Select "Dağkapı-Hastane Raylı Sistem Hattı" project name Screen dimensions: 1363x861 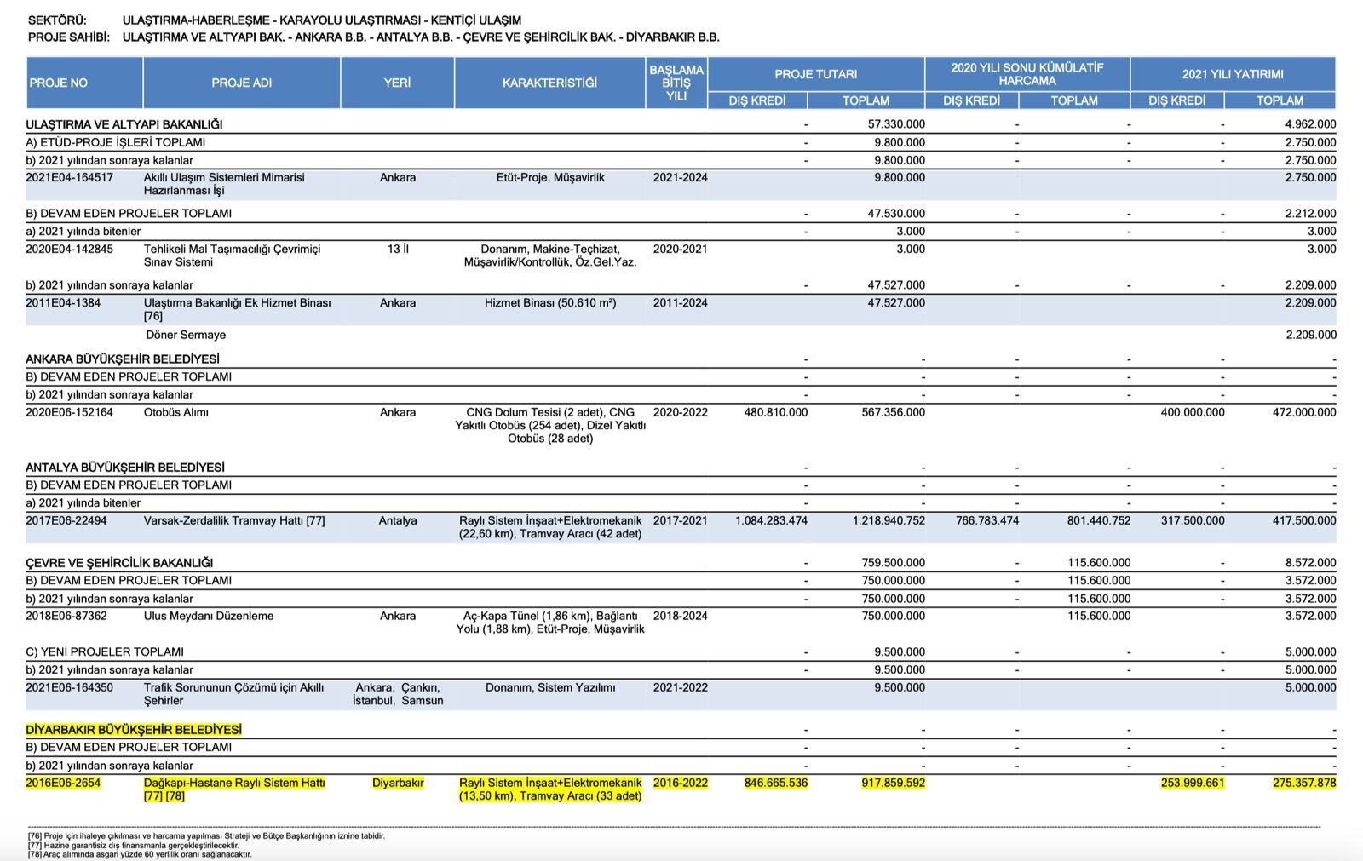[234, 784]
